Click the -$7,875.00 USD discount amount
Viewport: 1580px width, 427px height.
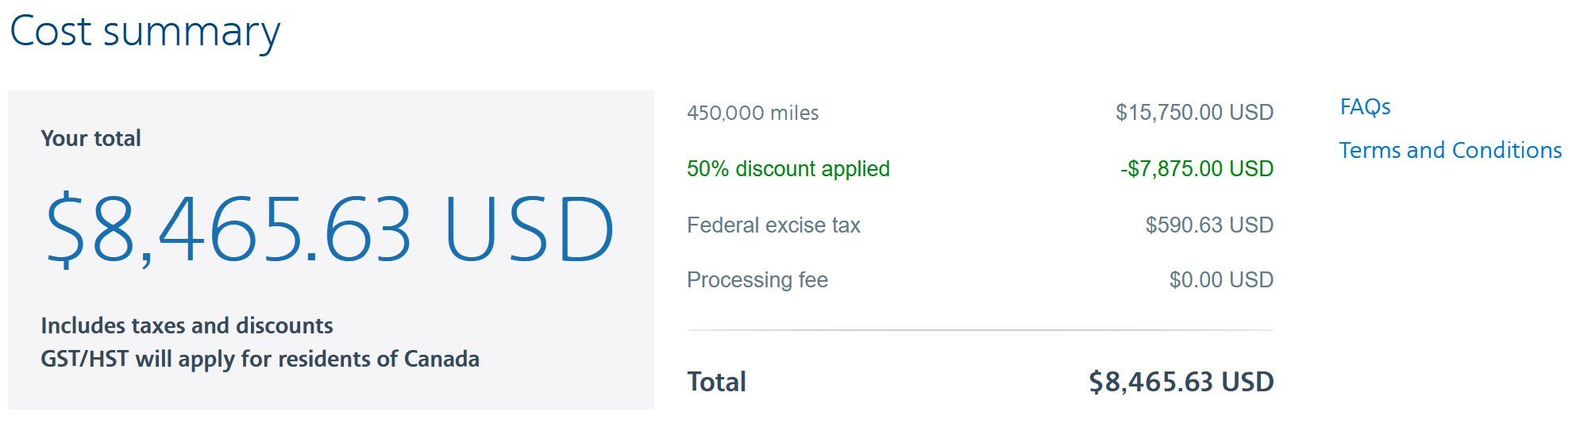(1197, 169)
